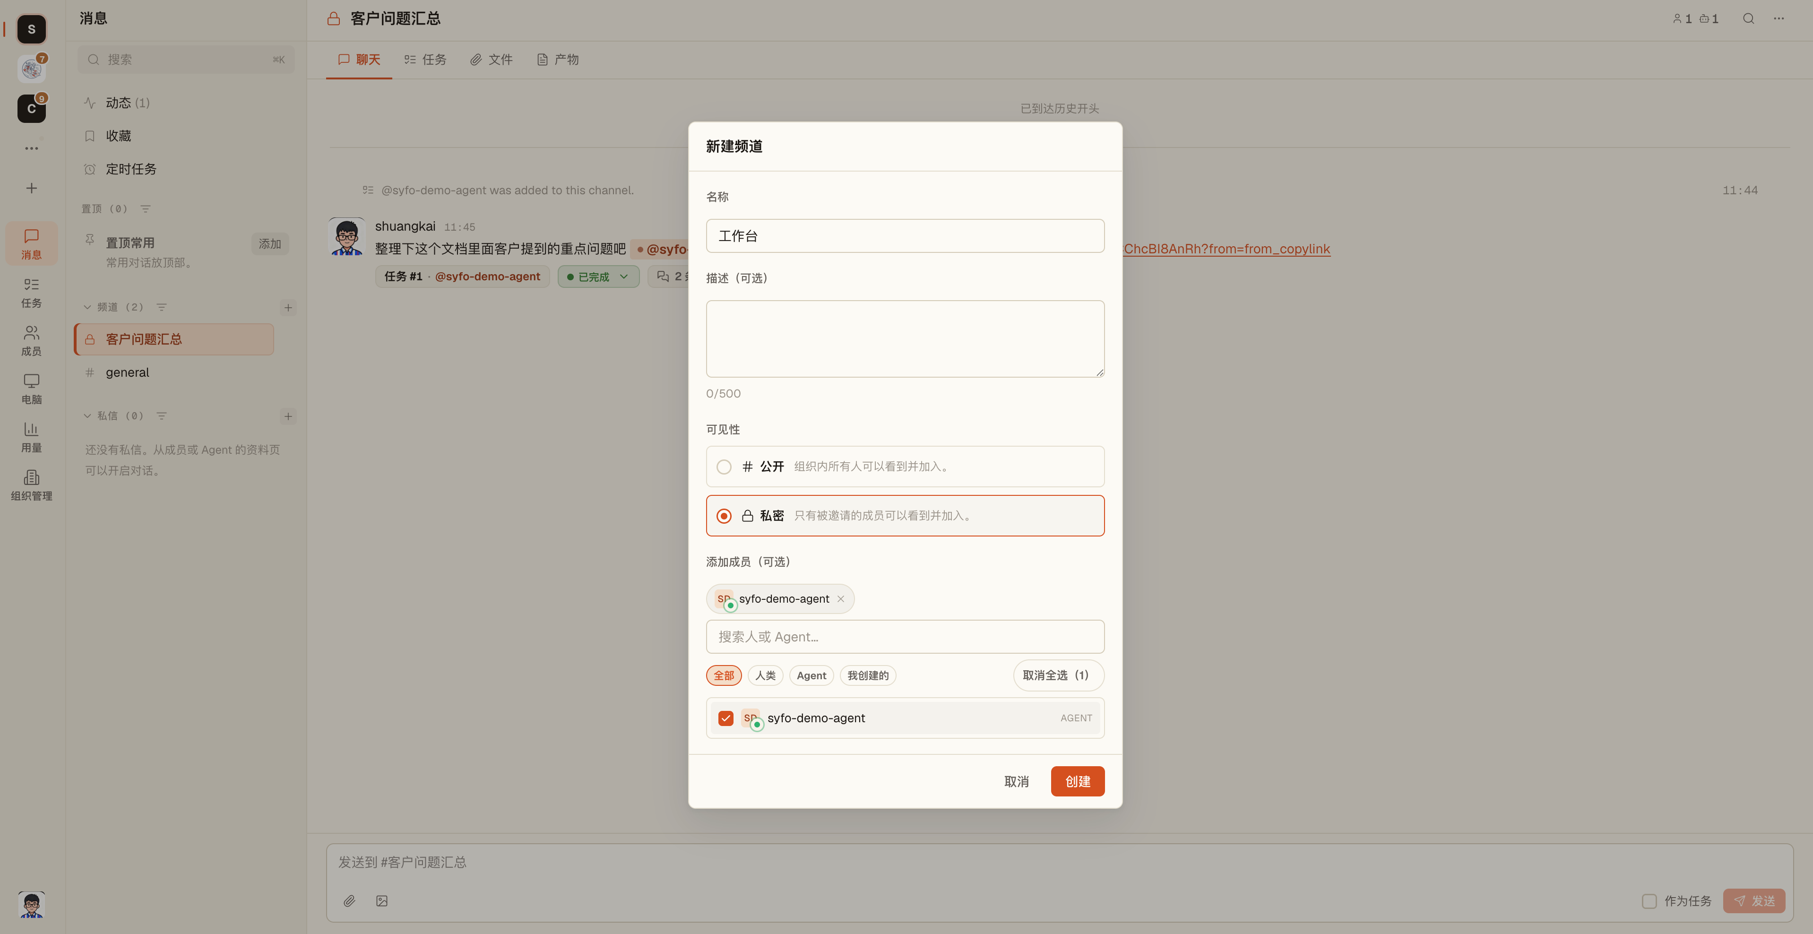The height and width of the screenshot is (934, 1813).
Task: Click filter icon next to 置顶 (0)
Action: coord(146,209)
